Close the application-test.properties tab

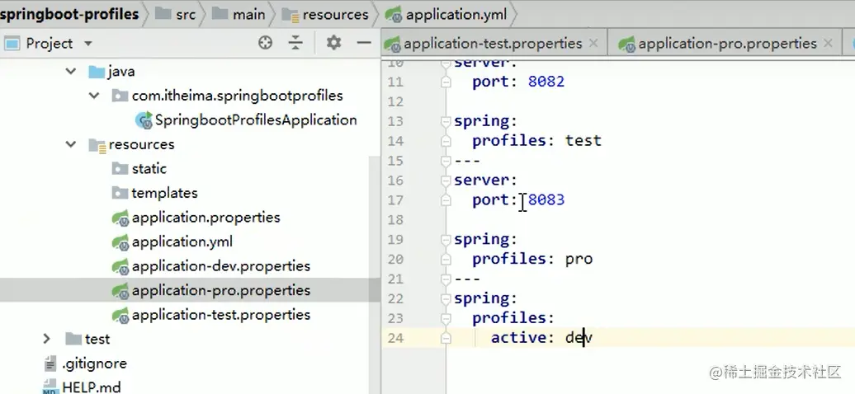[594, 43]
